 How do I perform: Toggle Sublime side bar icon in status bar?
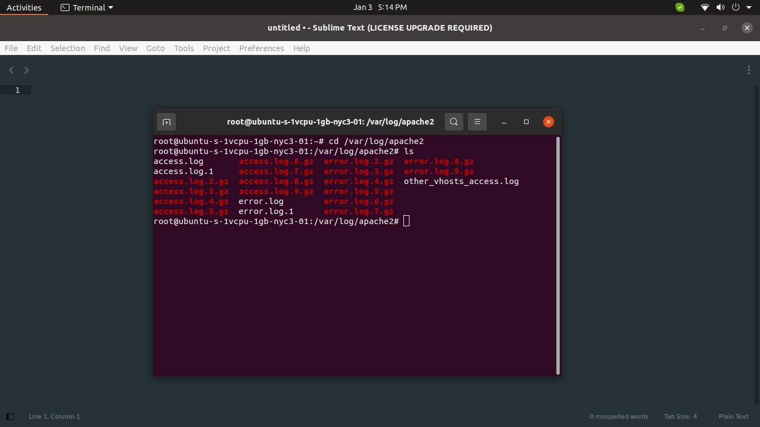pos(9,416)
